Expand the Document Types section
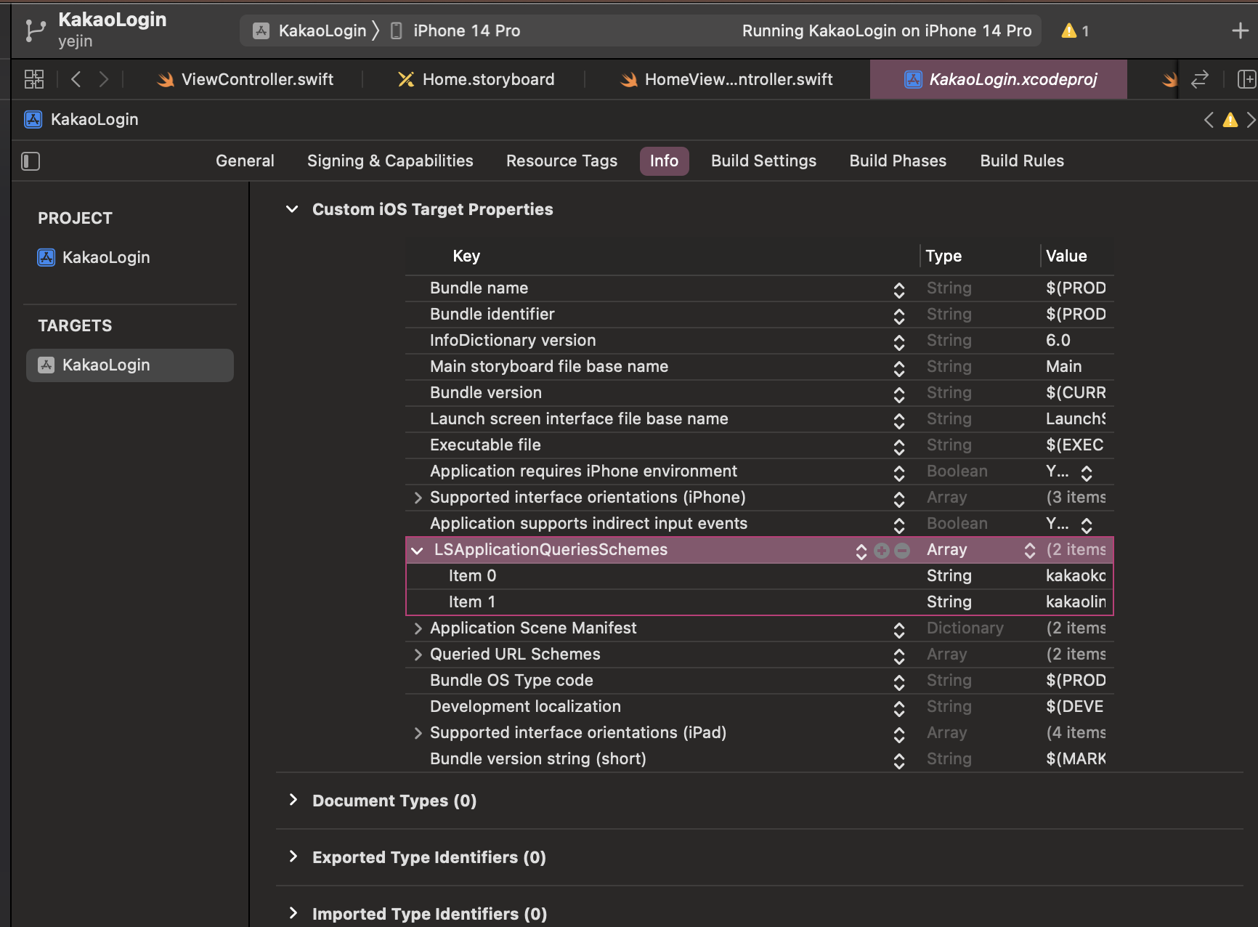Image resolution: width=1258 pixels, height=927 pixels. point(293,800)
